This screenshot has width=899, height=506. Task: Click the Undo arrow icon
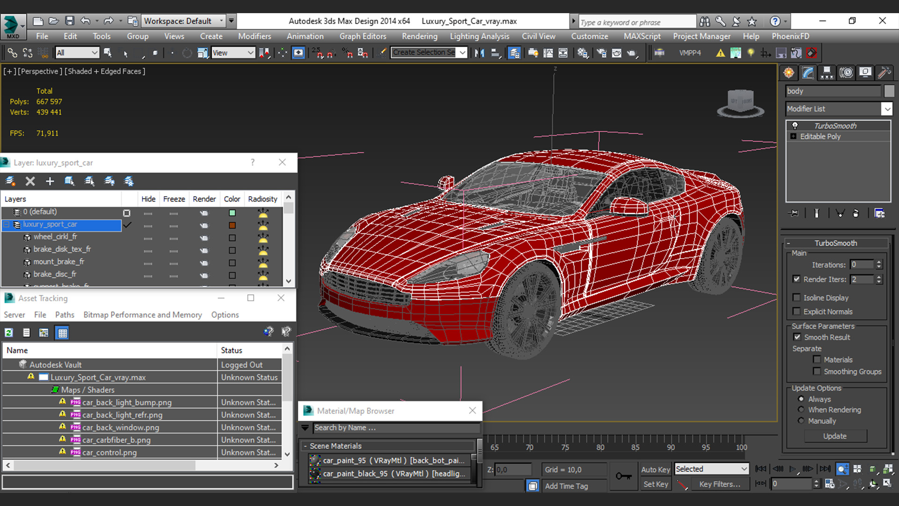tap(85, 21)
